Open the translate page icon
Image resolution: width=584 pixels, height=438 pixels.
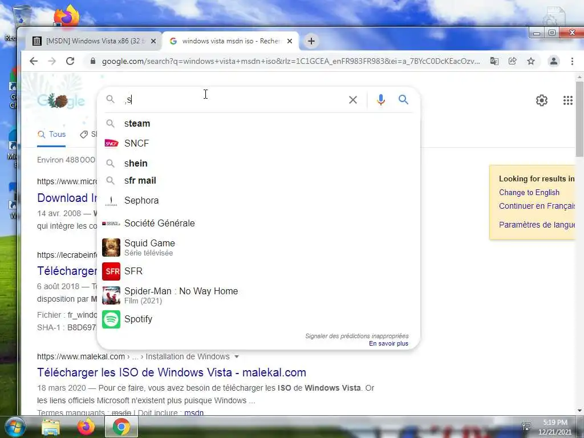[494, 61]
